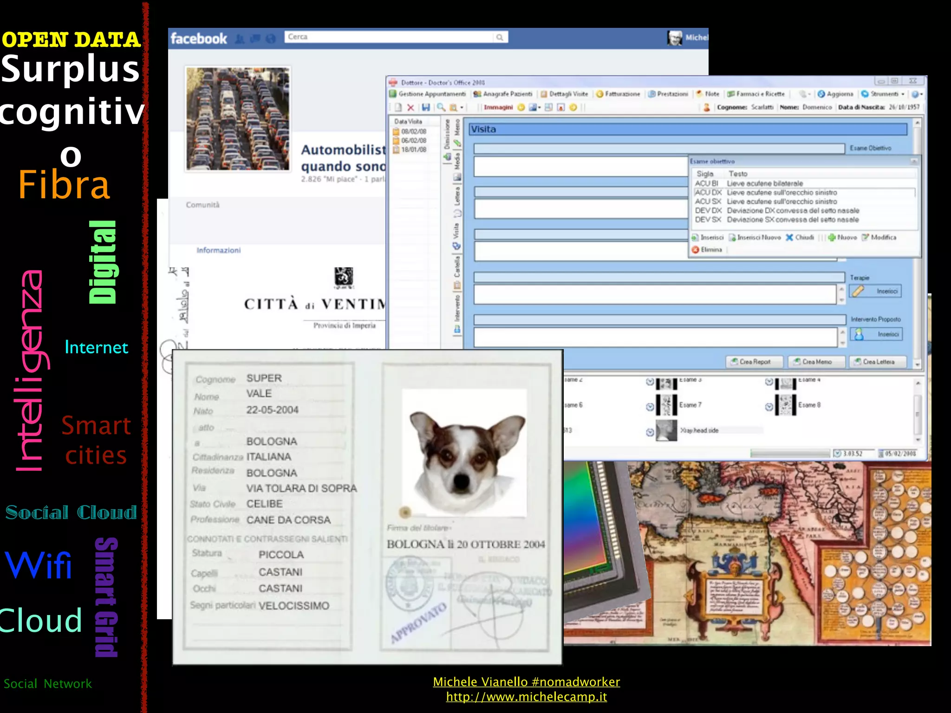951x713 pixels.
Task: Click the Nuovo green plus icon
Action: pyautogui.click(x=832, y=238)
